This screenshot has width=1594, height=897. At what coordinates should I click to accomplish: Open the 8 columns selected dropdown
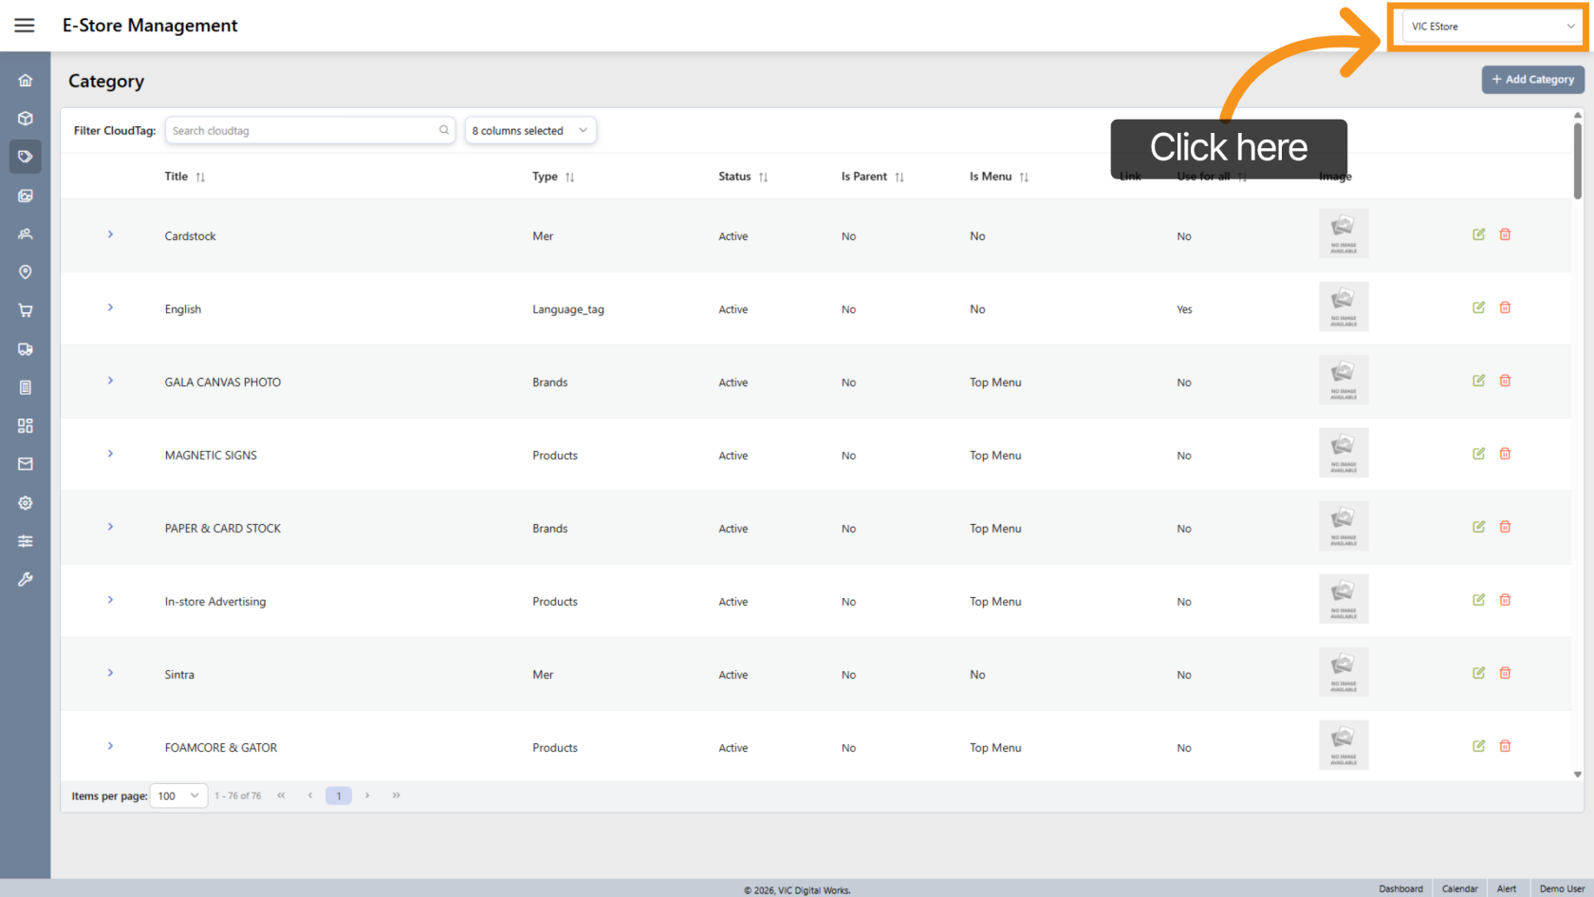tap(530, 131)
